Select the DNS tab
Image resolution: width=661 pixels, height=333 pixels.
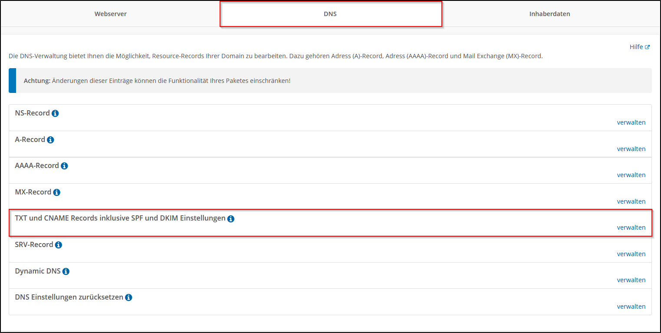click(x=330, y=14)
